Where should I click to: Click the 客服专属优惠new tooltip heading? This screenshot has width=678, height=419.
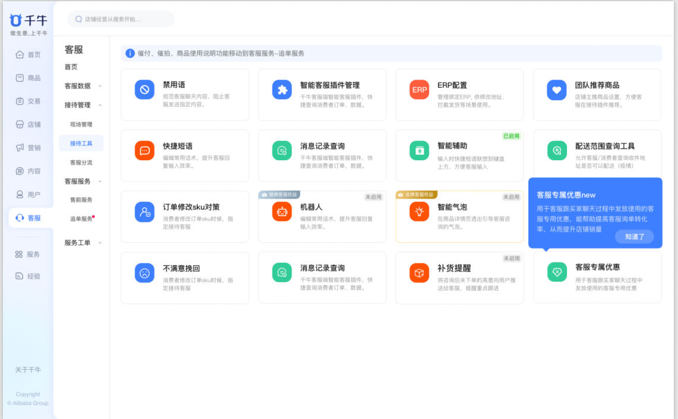click(x=566, y=195)
